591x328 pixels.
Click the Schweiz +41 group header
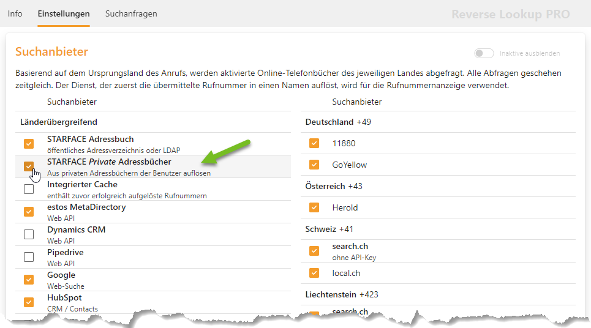pyautogui.click(x=329, y=229)
